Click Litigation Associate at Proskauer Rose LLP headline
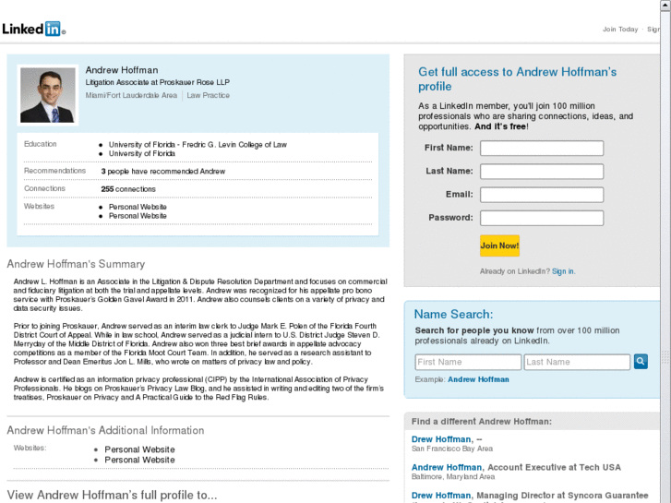The height and width of the screenshot is (503, 671). [158, 82]
